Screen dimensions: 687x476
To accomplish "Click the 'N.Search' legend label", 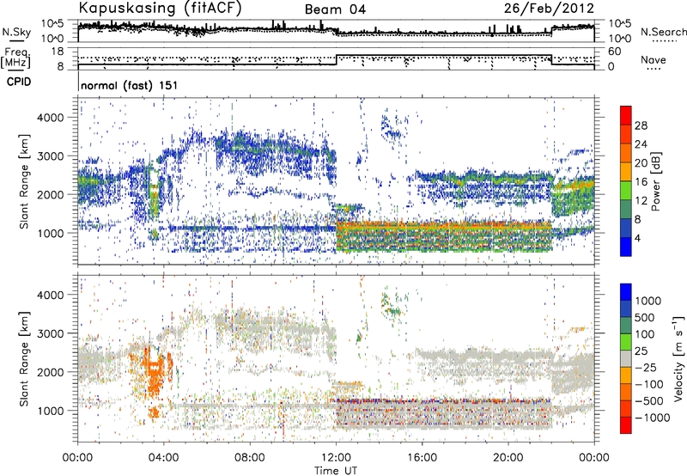I will 663,32.
